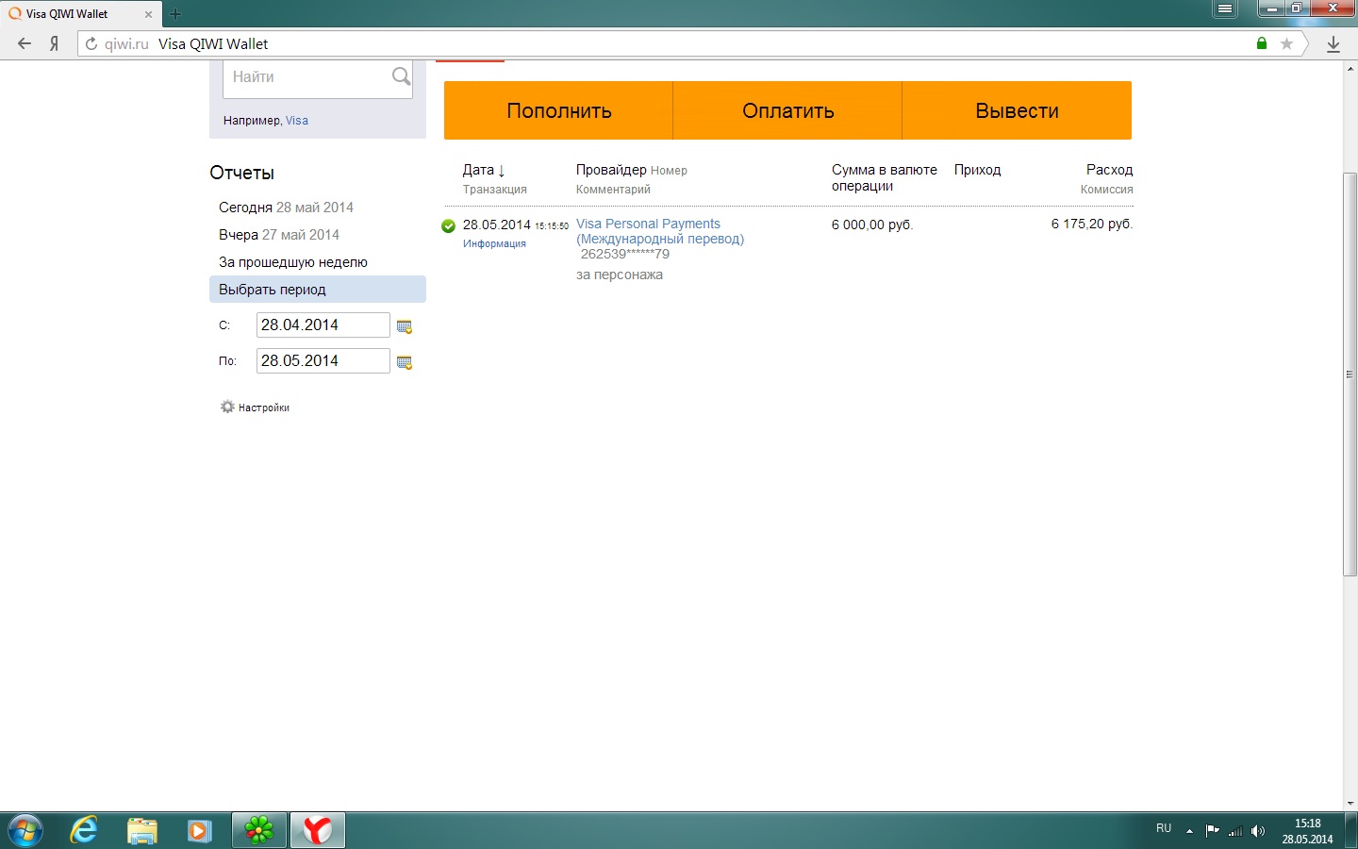
Task: Click the Оплатить button
Action: coord(787,110)
